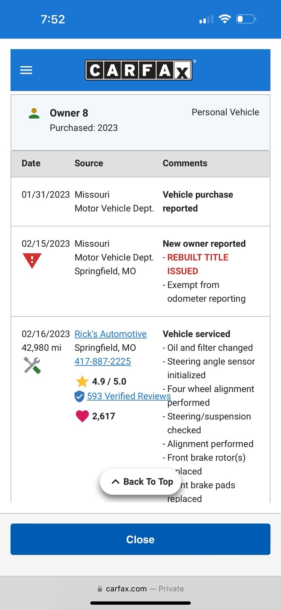This screenshot has width=281, height=610.
Task: Tap the REBUILT TITLE ISSUED text
Action: (x=197, y=264)
